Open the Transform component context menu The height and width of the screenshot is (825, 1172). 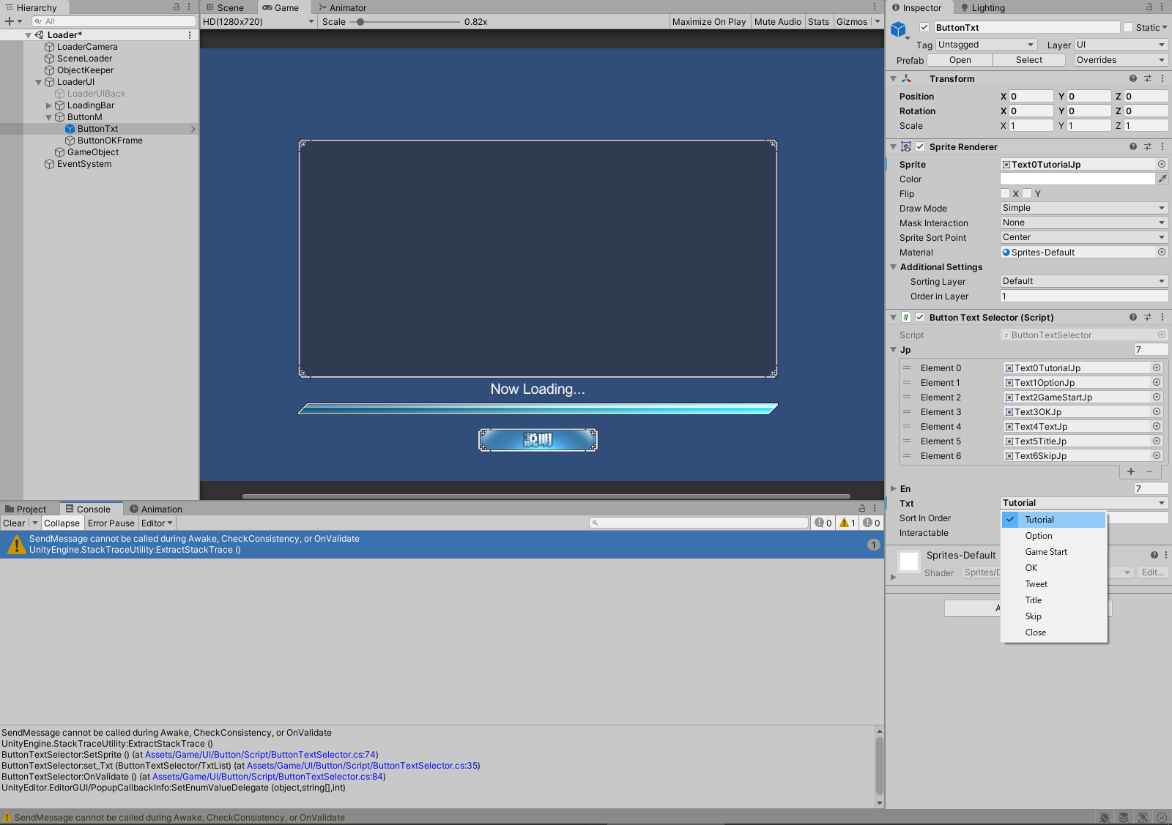(1162, 78)
